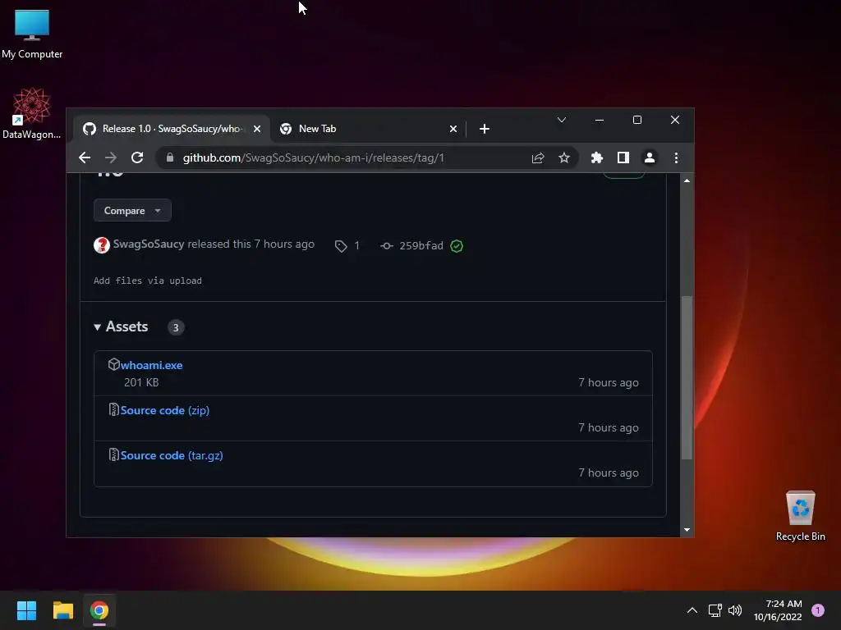The width and height of the screenshot is (841, 630).
Task: Click the package icon beside whoami.exe
Action: point(113,364)
